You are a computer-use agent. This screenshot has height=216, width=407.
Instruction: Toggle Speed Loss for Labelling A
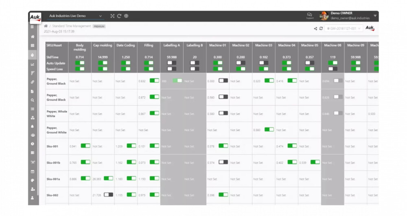click(172, 69)
